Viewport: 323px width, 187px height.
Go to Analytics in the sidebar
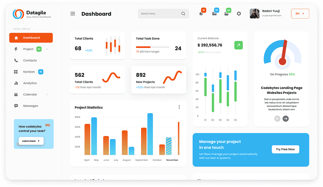click(30, 83)
